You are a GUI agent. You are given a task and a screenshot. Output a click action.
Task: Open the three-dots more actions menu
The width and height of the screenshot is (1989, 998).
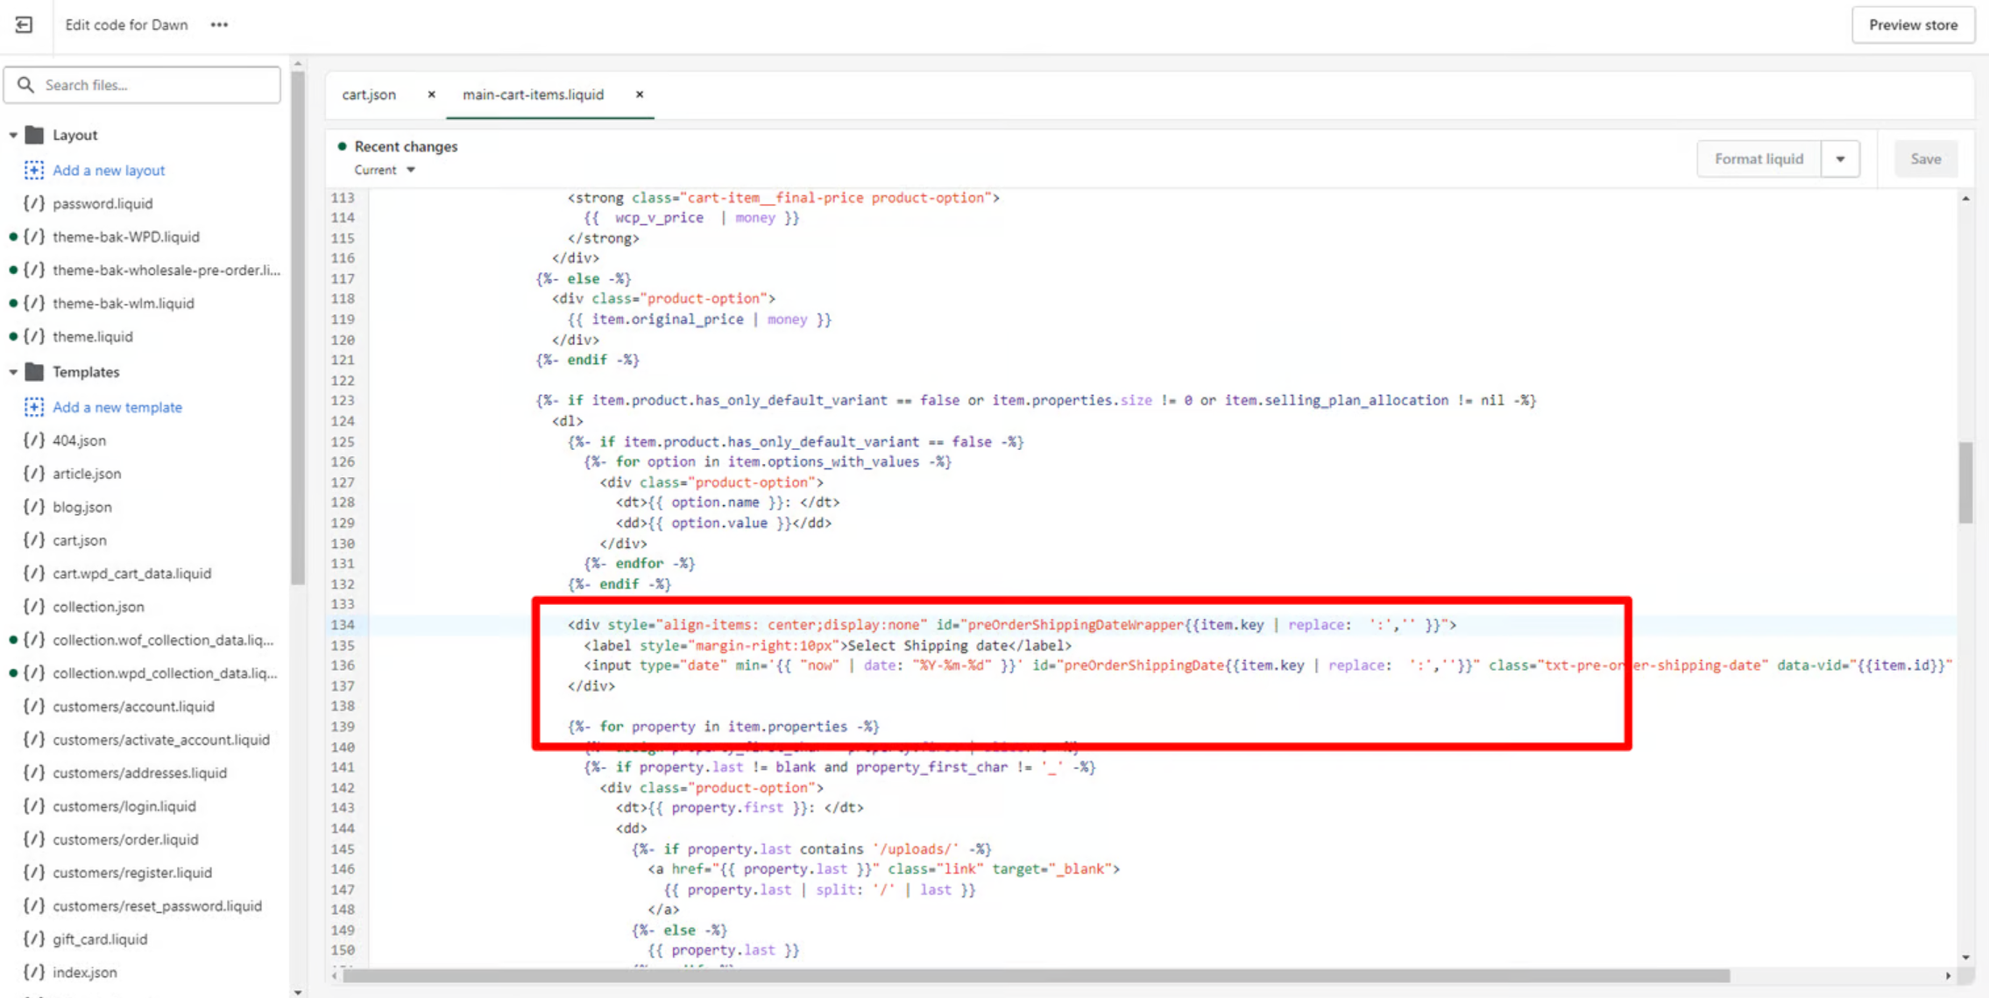[x=219, y=25]
